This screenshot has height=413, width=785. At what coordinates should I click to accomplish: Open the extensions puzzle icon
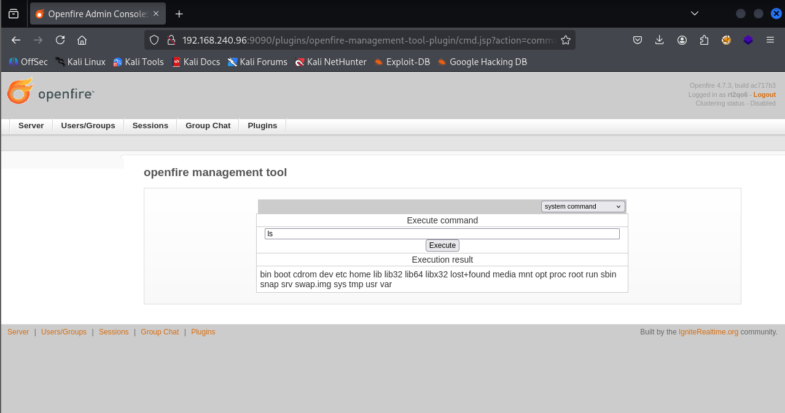click(x=704, y=40)
